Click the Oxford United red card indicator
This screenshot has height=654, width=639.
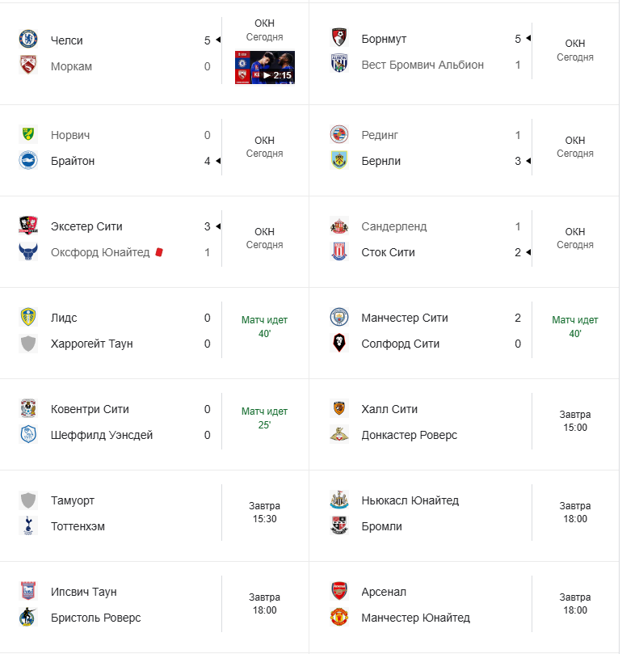click(161, 252)
